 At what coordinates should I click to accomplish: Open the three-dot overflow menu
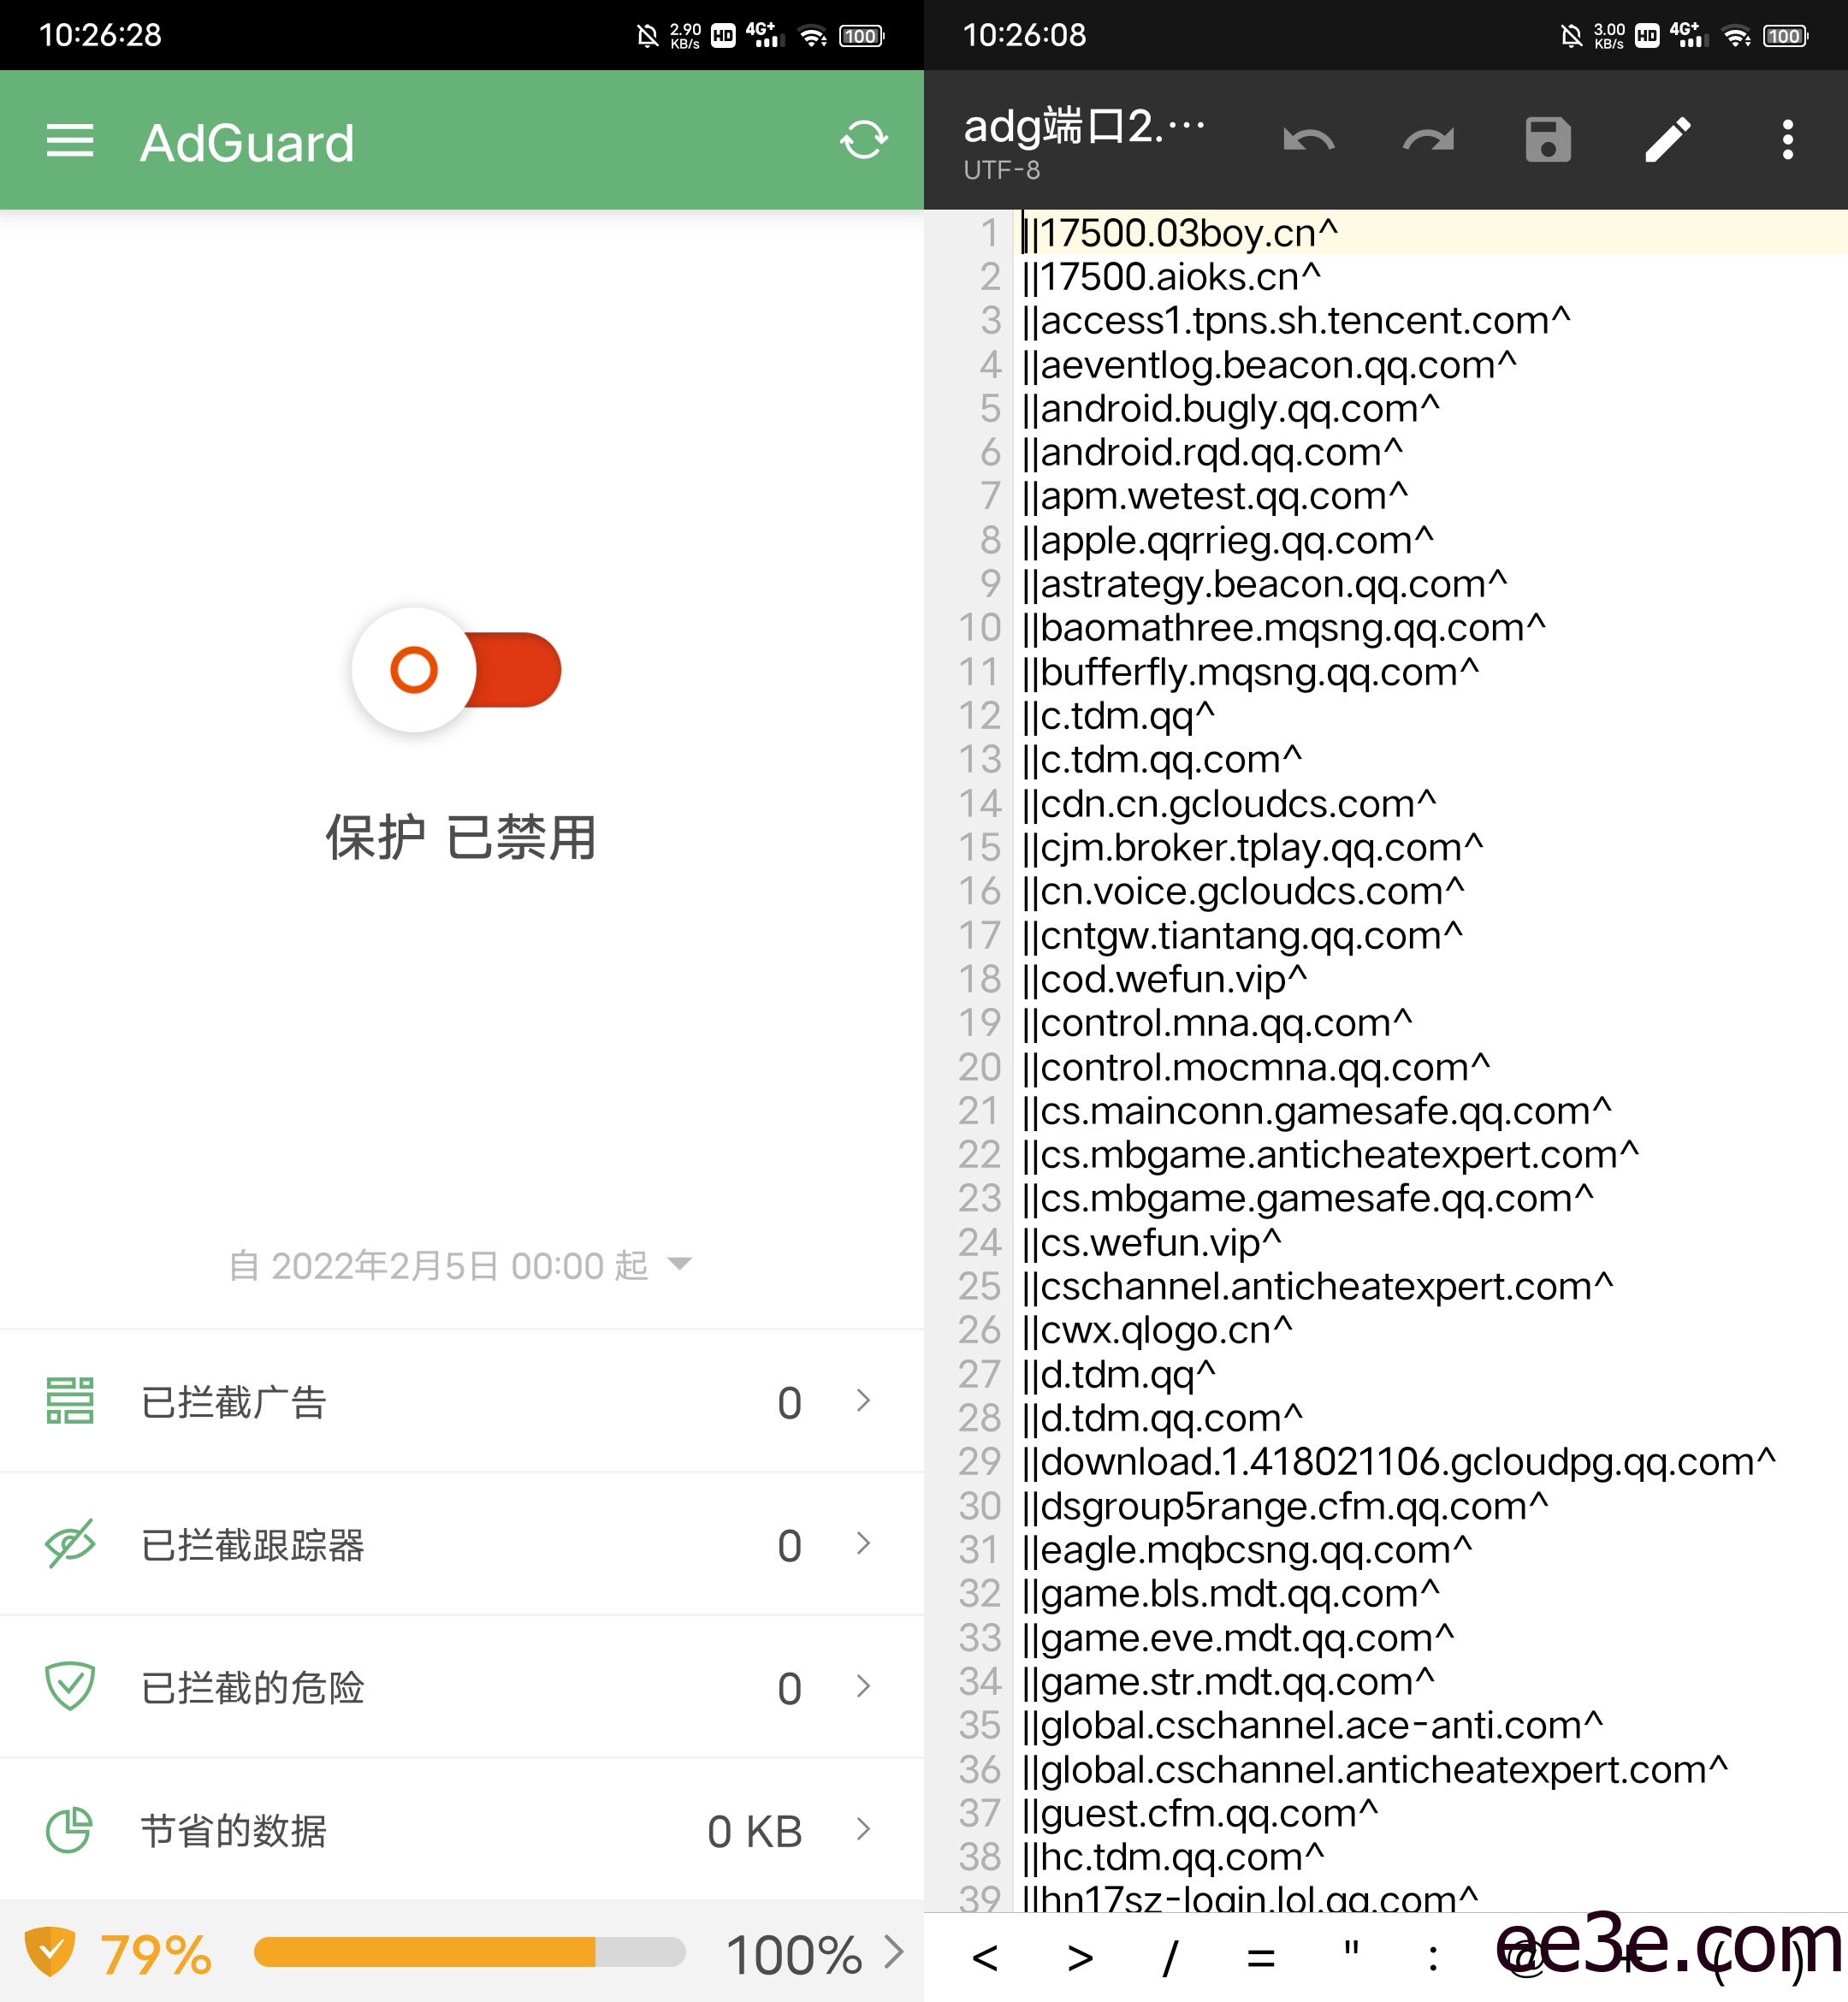click(x=1787, y=140)
